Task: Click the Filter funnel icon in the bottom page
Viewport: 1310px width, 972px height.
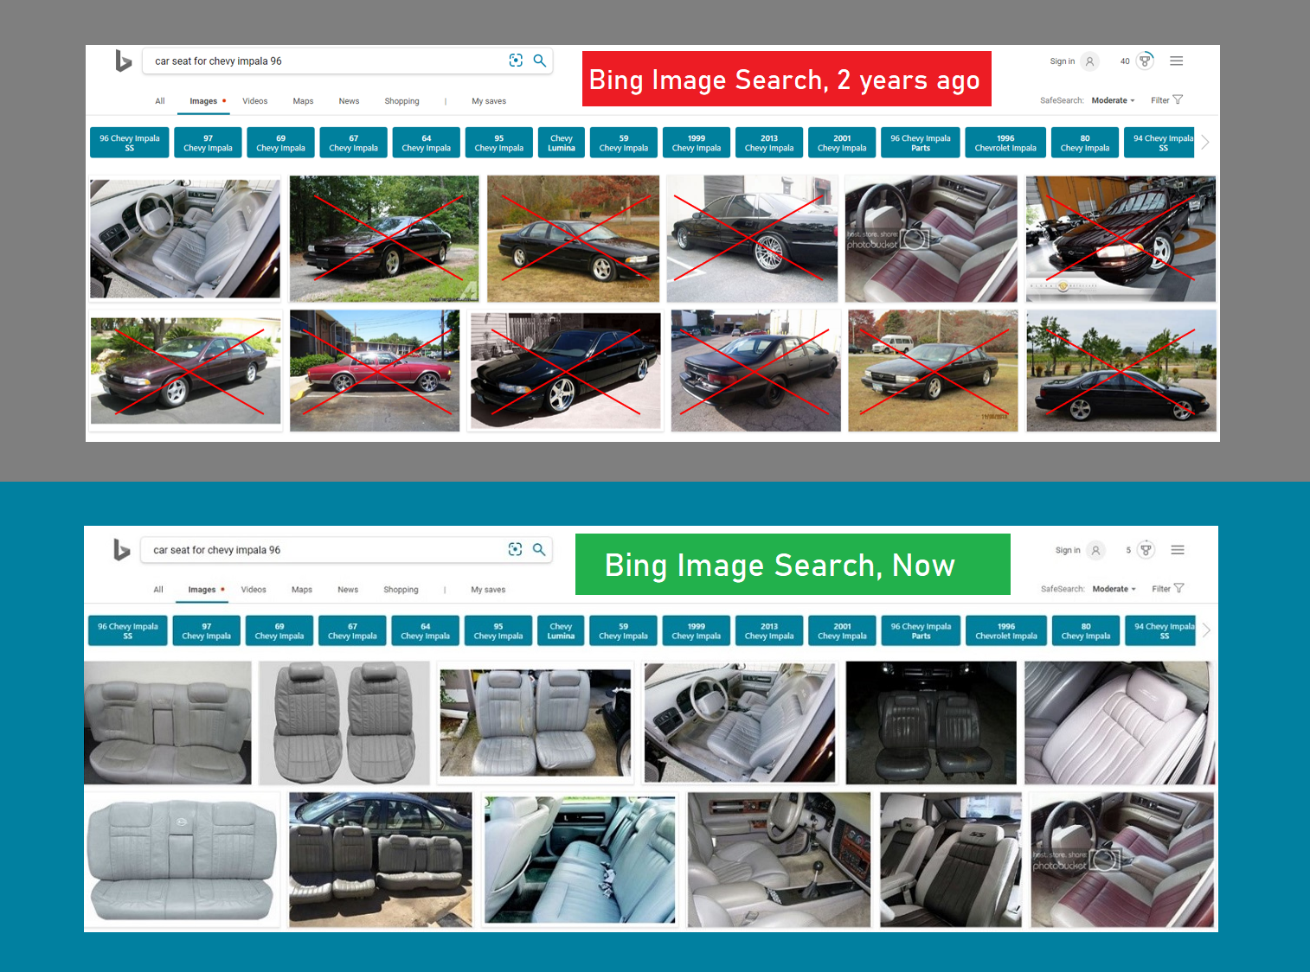Action: 1178,588
